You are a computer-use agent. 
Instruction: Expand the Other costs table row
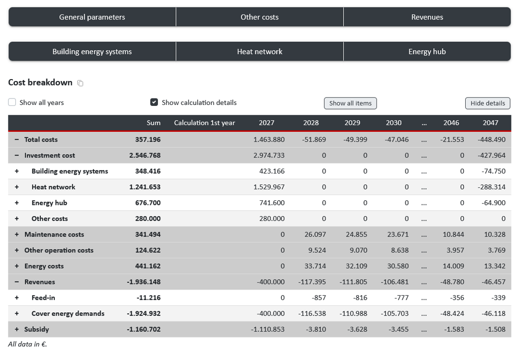click(x=16, y=219)
